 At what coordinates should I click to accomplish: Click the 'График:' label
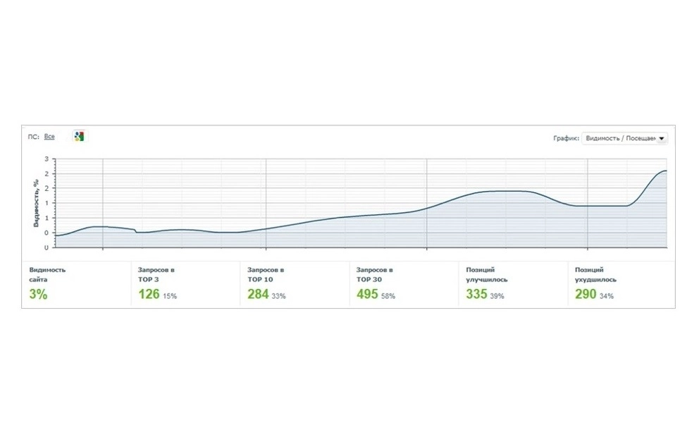pos(566,138)
